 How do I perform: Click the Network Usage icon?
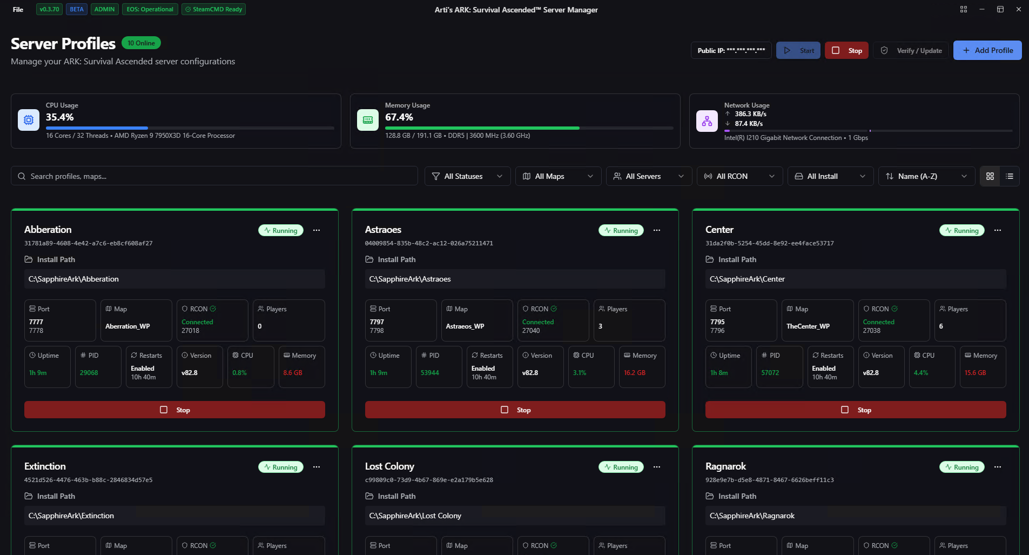pos(707,121)
